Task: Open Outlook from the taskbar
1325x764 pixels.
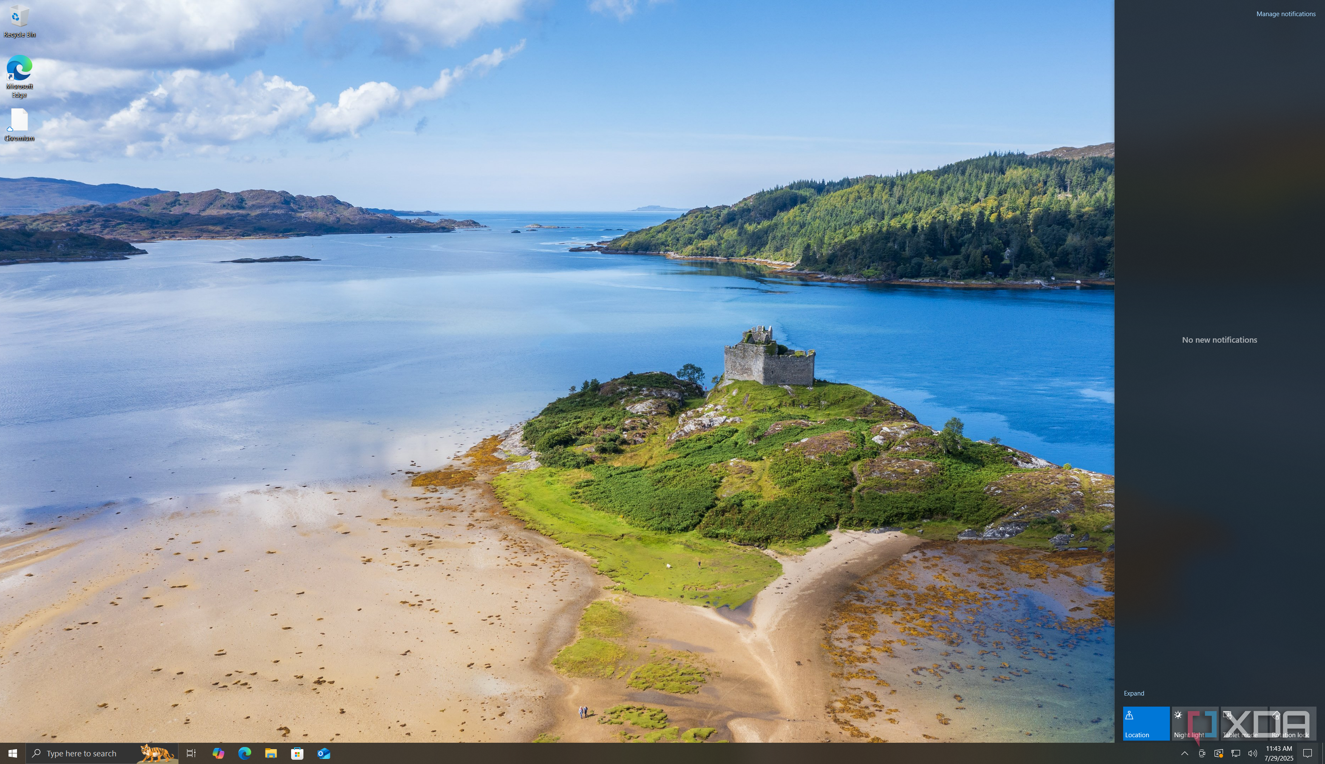Action: point(323,753)
